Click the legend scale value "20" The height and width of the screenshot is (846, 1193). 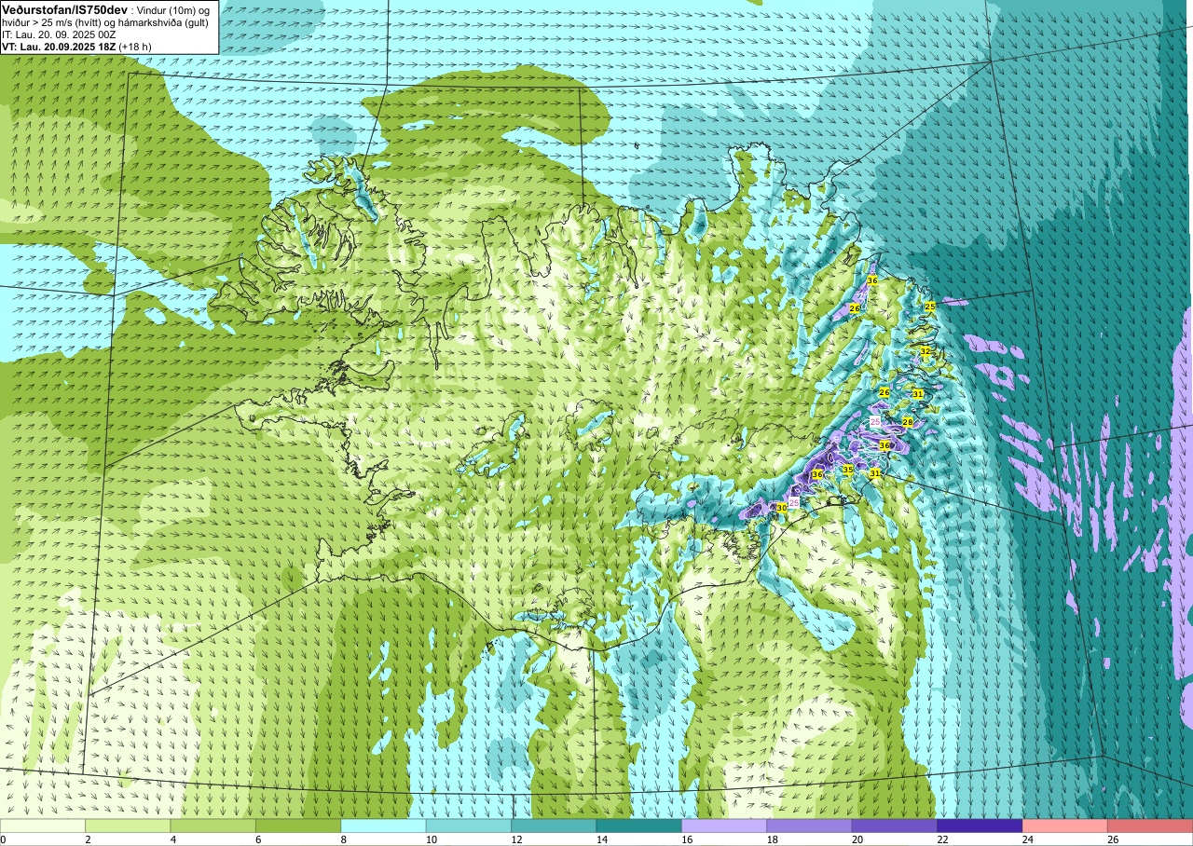pos(857,839)
